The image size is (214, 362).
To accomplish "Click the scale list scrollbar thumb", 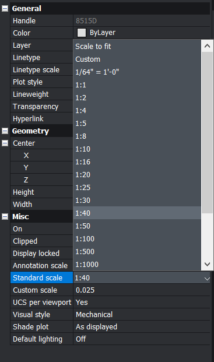I will tap(207, 132).
